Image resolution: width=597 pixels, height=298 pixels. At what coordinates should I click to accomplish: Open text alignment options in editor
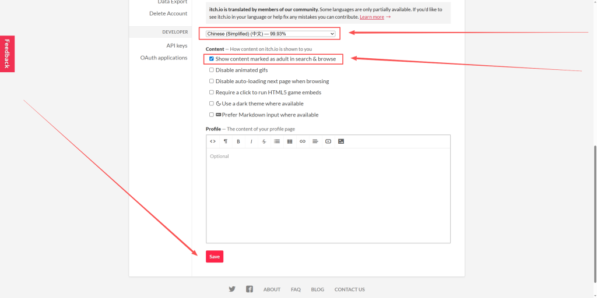coord(315,141)
